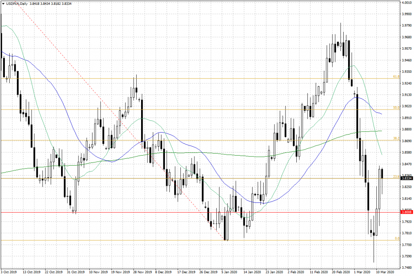Click the 10 Mar 2020 date label
The width and height of the screenshot is (414, 276).
tap(385, 272)
